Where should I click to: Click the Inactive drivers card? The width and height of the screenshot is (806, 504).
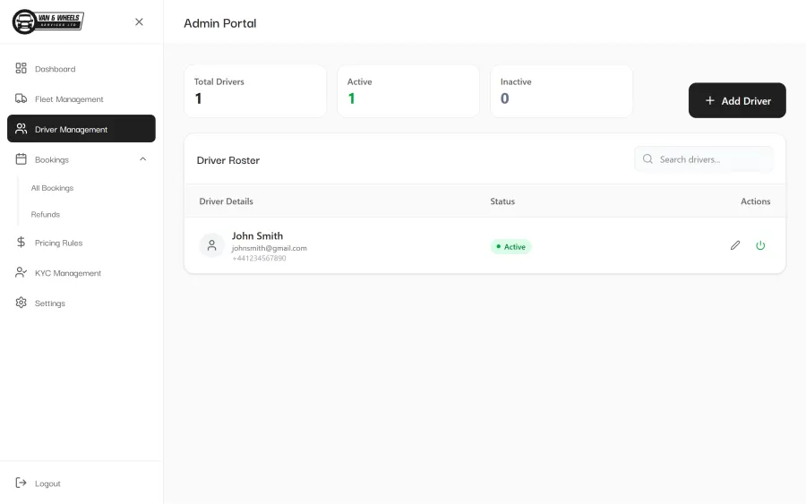[x=562, y=91]
